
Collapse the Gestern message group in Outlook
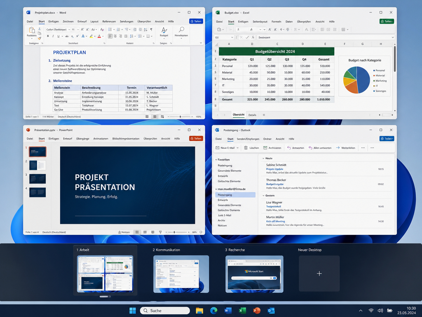263,195
